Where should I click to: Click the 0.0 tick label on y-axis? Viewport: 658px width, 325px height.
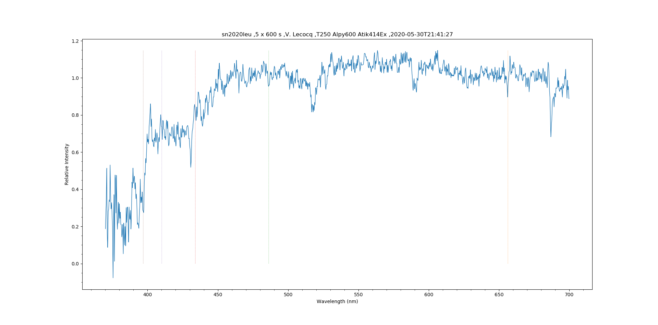(x=75, y=264)
